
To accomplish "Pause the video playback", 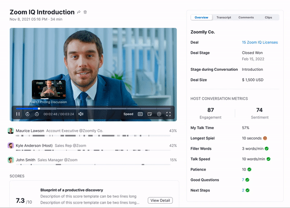I will coord(18,114).
